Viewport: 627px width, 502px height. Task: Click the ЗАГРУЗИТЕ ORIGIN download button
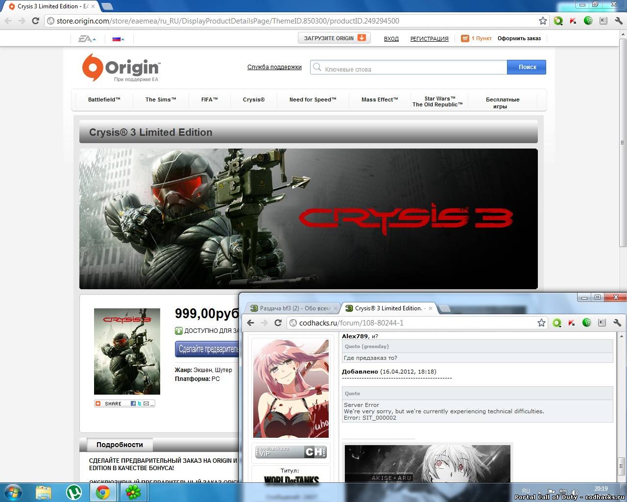click(x=334, y=38)
